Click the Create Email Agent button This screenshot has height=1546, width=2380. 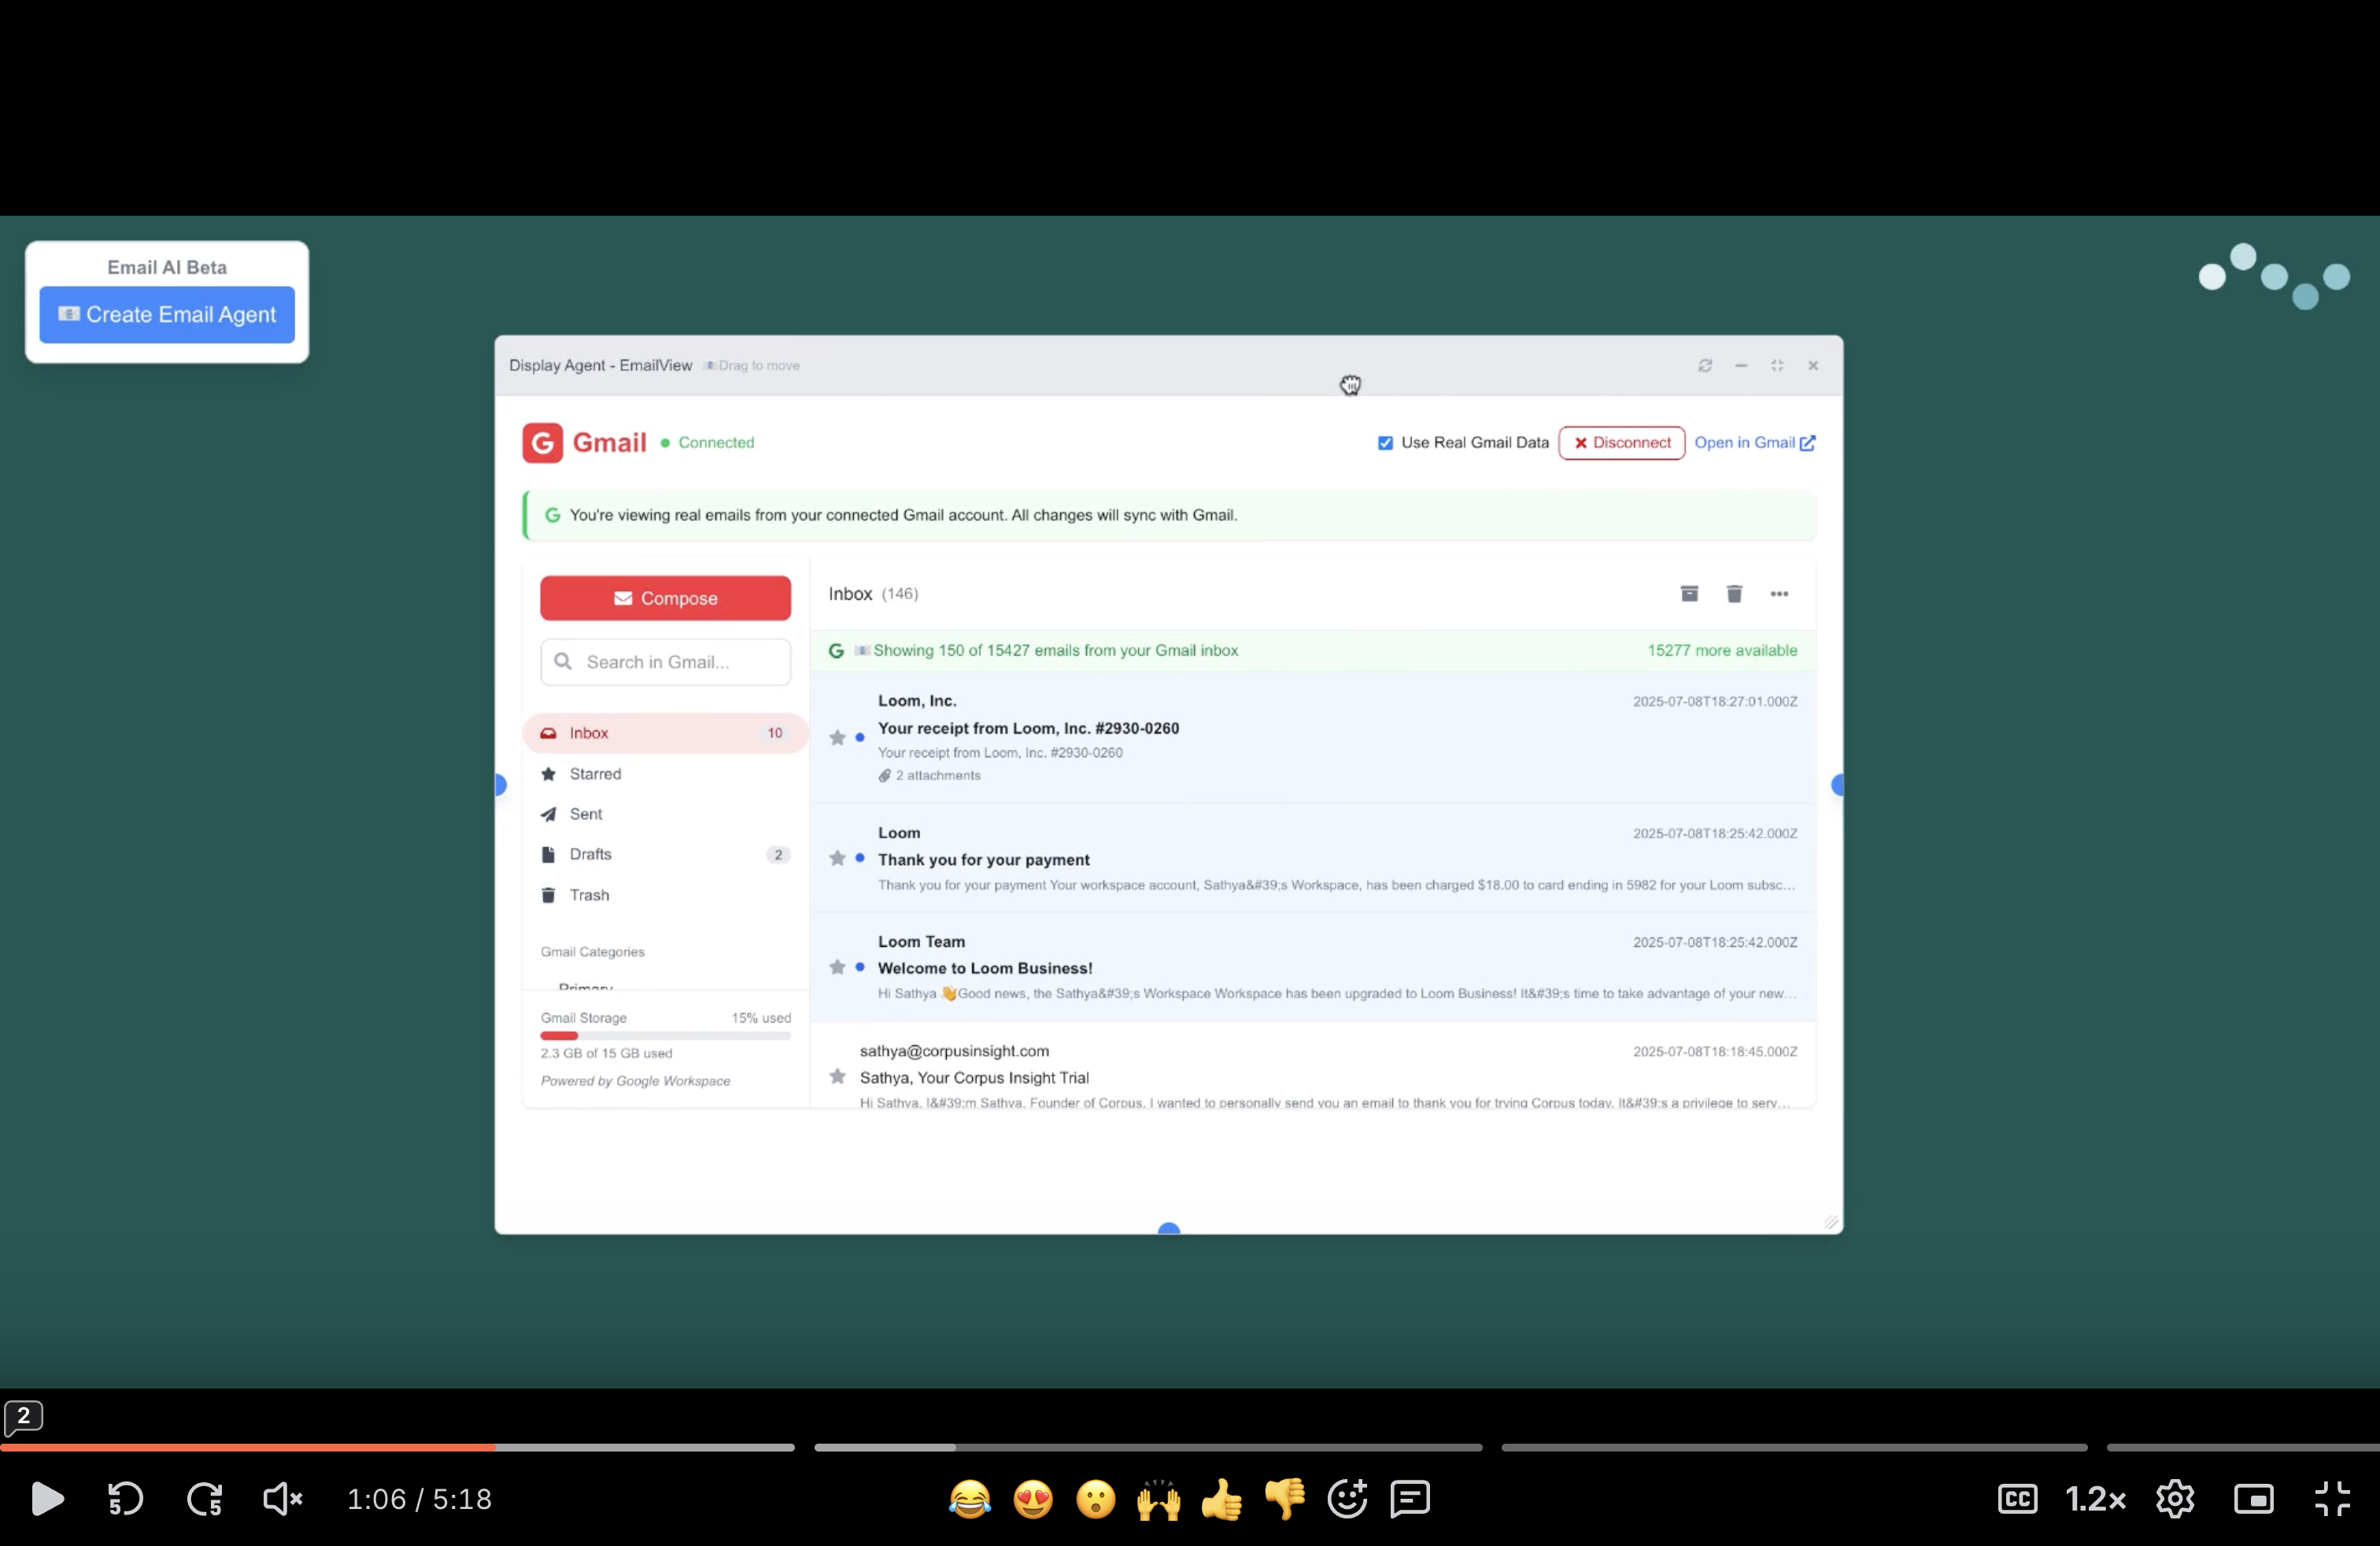click(167, 315)
